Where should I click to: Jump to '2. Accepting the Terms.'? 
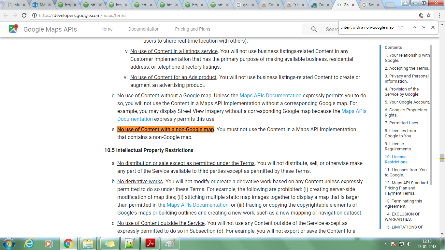[407, 68]
